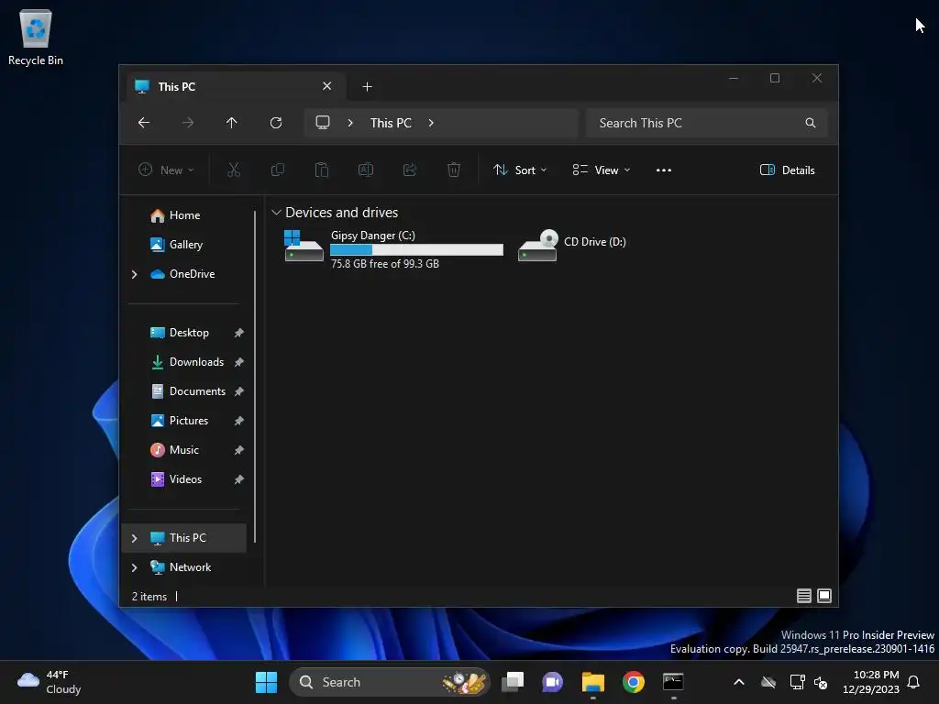This screenshot has height=704, width=939.
Task: Open the View dropdown menu
Action: click(602, 170)
